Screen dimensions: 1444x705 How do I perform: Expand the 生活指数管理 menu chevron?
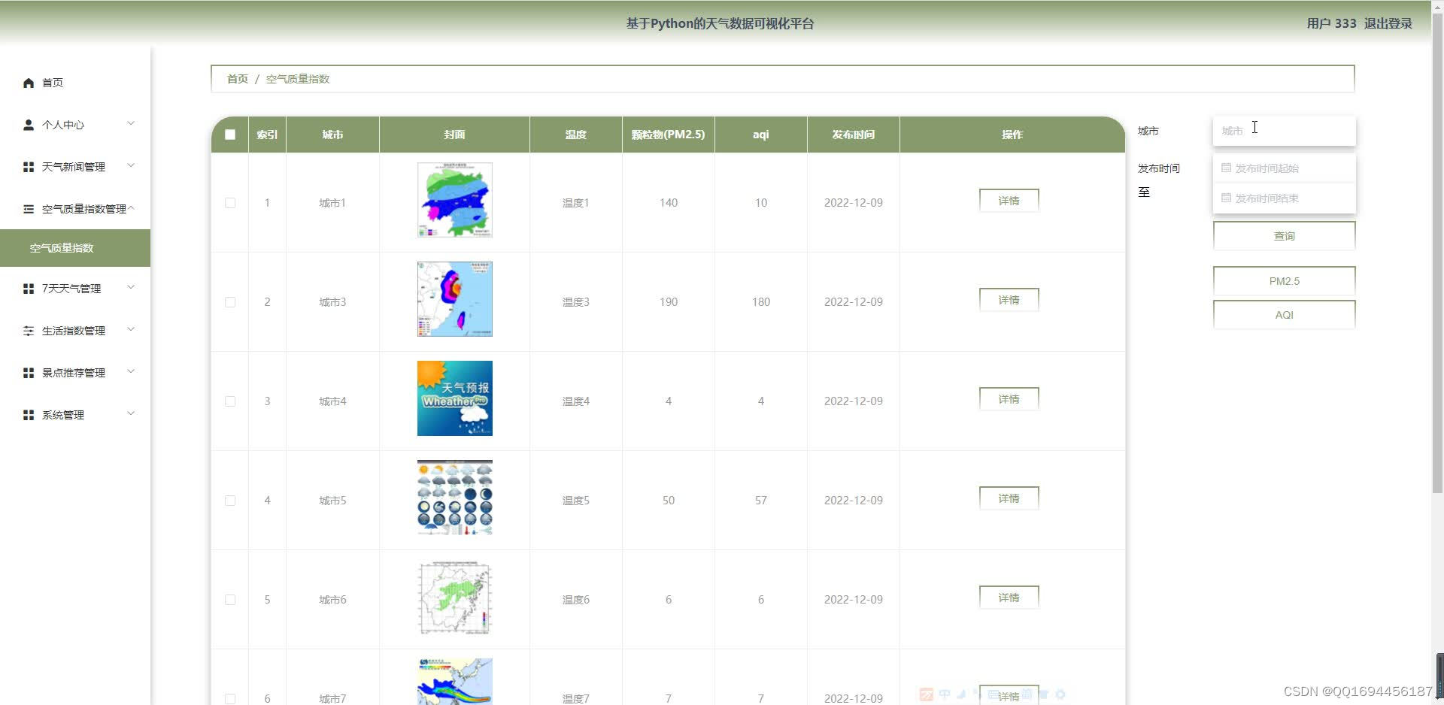[x=131, y=329]
